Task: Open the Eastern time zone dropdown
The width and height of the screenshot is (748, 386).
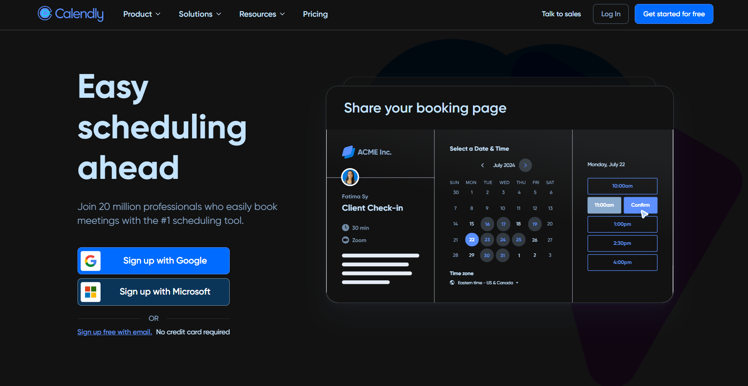Action: point(488,283)
